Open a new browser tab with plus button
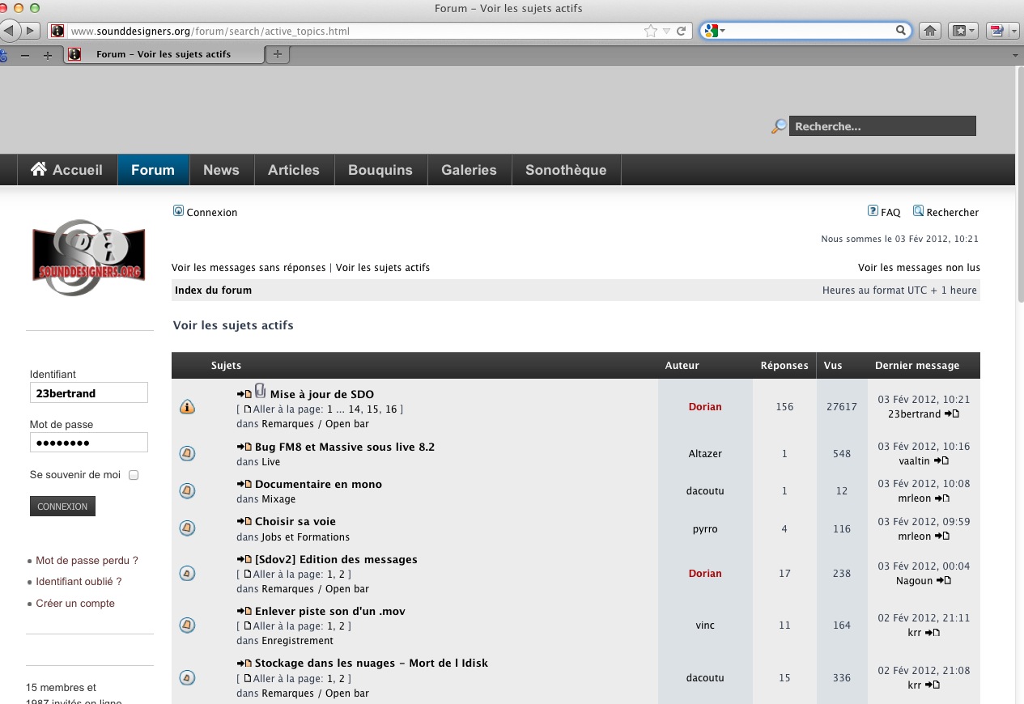The image size is (1024, 704). [x=278, y=54]
